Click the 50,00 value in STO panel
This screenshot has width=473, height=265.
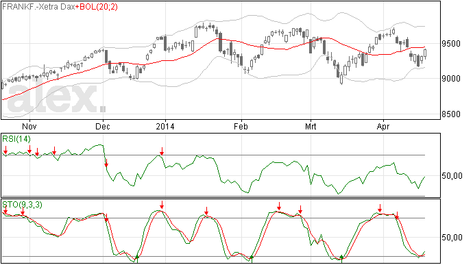(x=452, y=238)
